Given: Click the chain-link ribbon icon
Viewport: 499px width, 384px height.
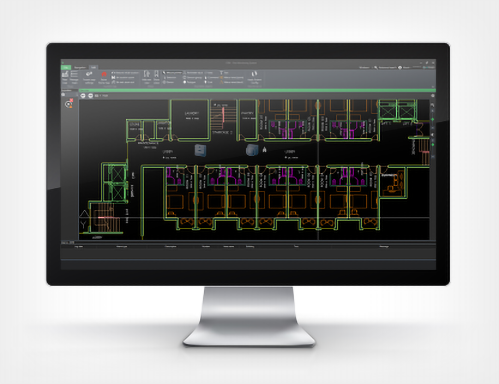Looking at the screenshot, I should [x=89, y=74].
